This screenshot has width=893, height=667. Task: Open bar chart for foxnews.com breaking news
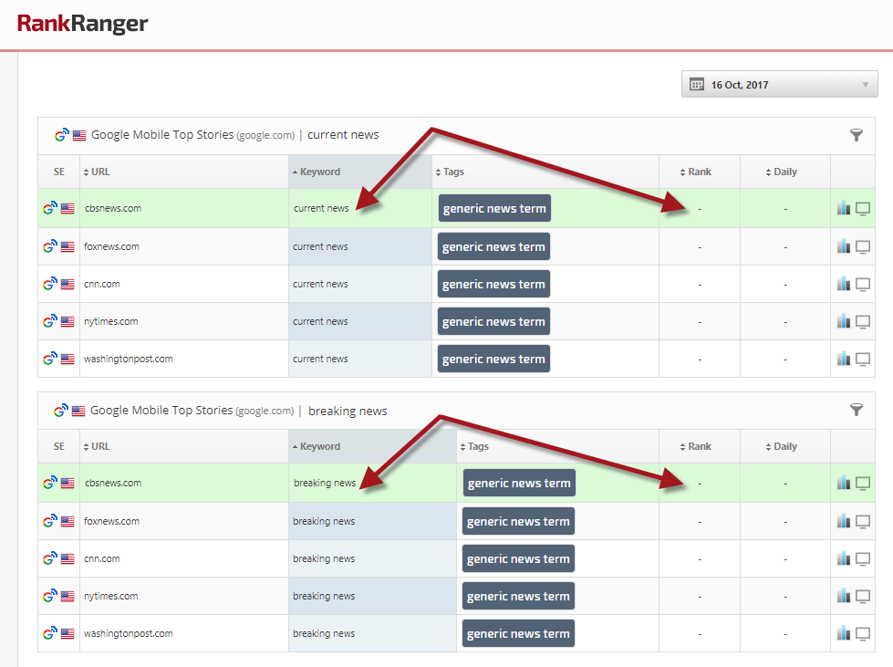pos(844,521)
